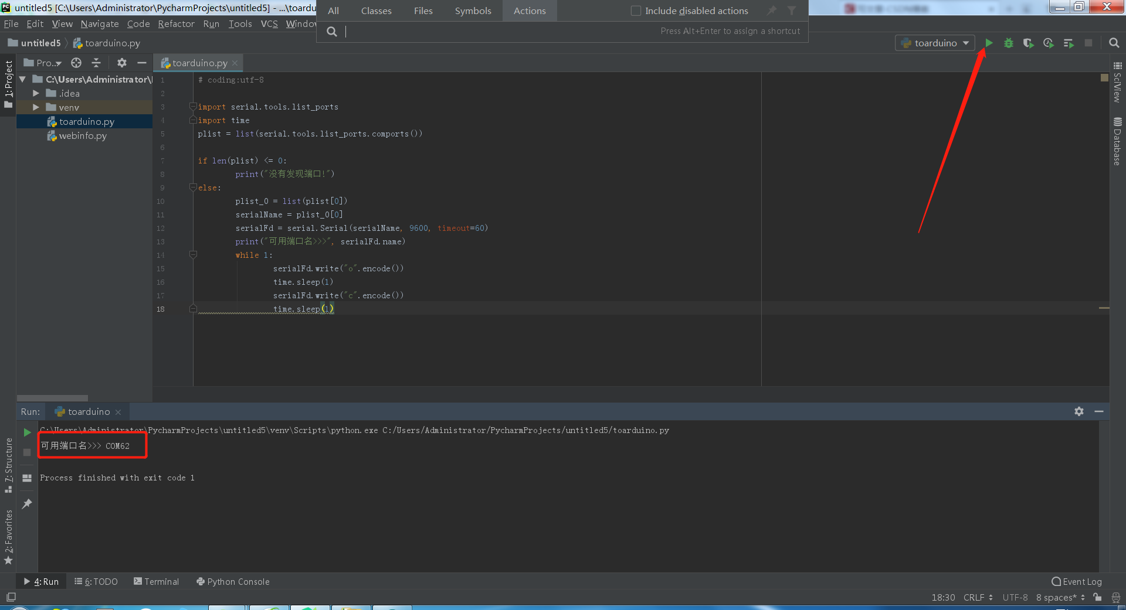The width and height of the screenshot is (1126, 610).
Task: Open the 1: Project side tab
Action: coord(8,84)
